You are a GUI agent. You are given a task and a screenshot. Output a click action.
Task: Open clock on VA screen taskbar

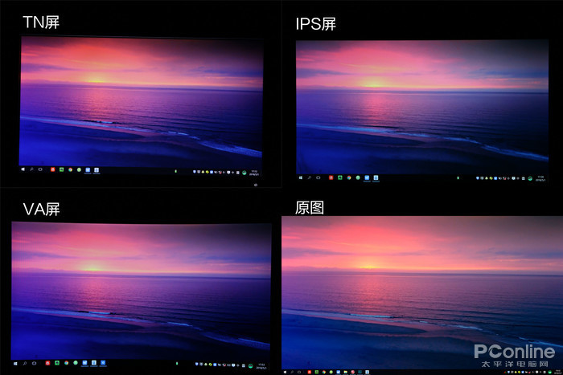click(x=261, y=366)
